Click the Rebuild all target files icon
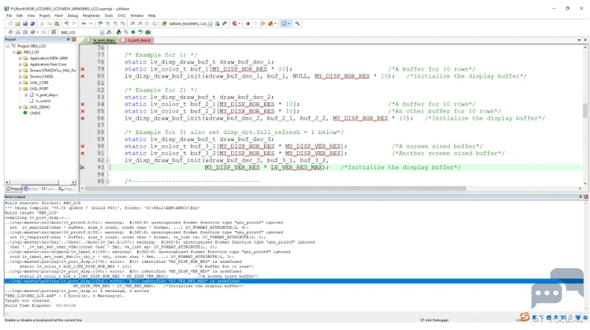The height and width of the screenshot is (330, 590). tap(25, 32)
